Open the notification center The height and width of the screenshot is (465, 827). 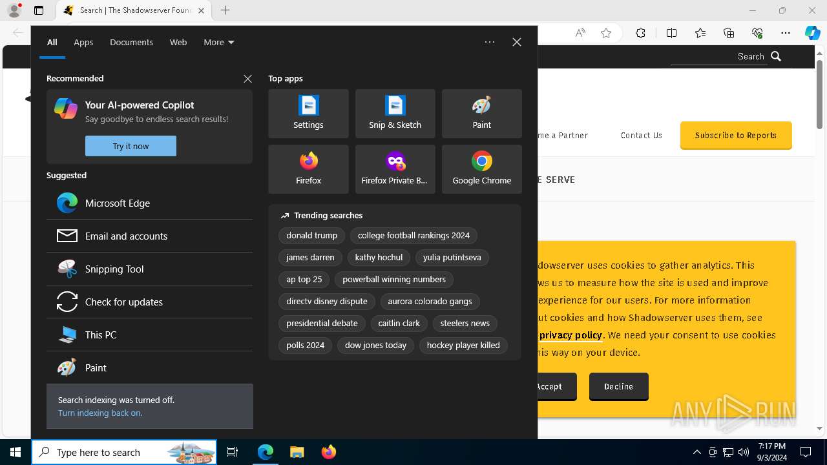tap(806, 452)
